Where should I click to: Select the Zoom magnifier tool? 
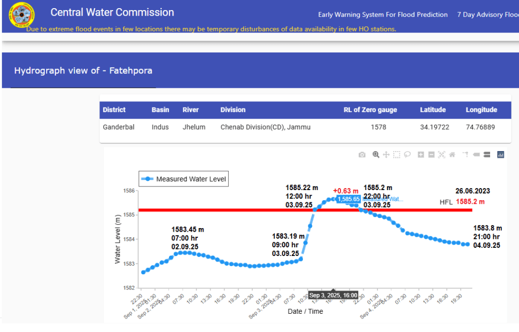pos(376,155)
